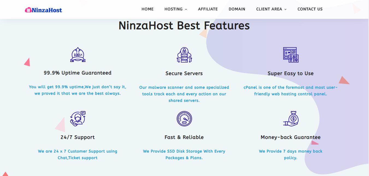Viewport: 369px width, 176px height.
Task: Go to Contact Us page
Action: point(310,9)
